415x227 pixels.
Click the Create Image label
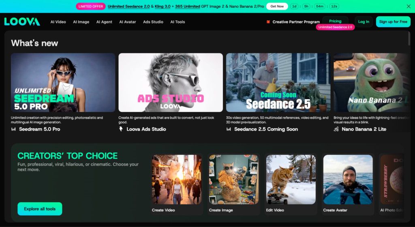coord(221,210)
